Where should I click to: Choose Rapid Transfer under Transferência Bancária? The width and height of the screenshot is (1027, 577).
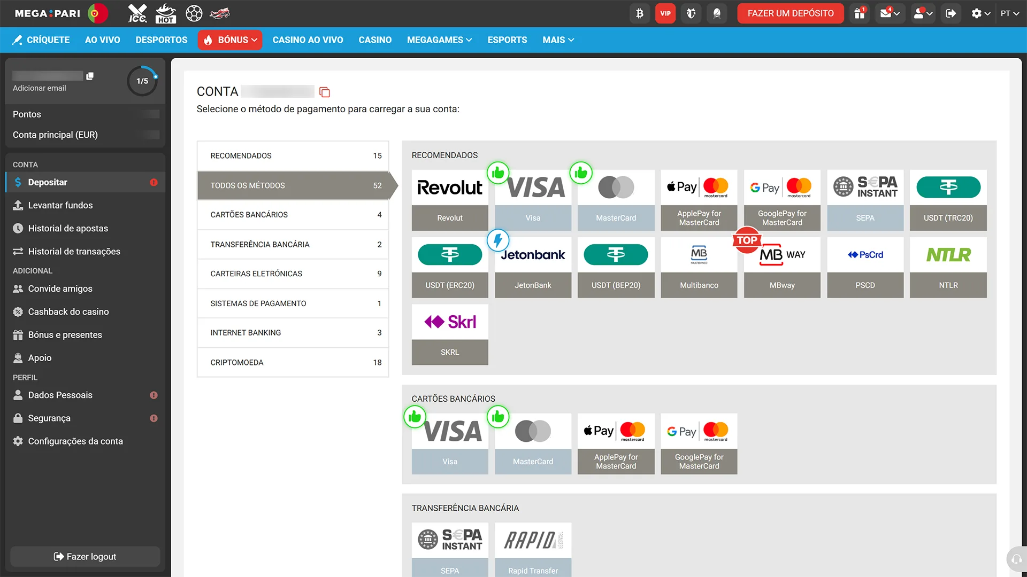pyautogui.click(x=533, y=550)
